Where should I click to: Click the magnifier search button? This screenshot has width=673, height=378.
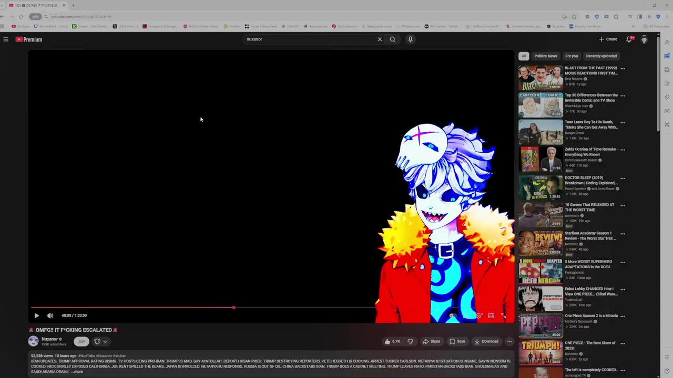pos(392,39)
